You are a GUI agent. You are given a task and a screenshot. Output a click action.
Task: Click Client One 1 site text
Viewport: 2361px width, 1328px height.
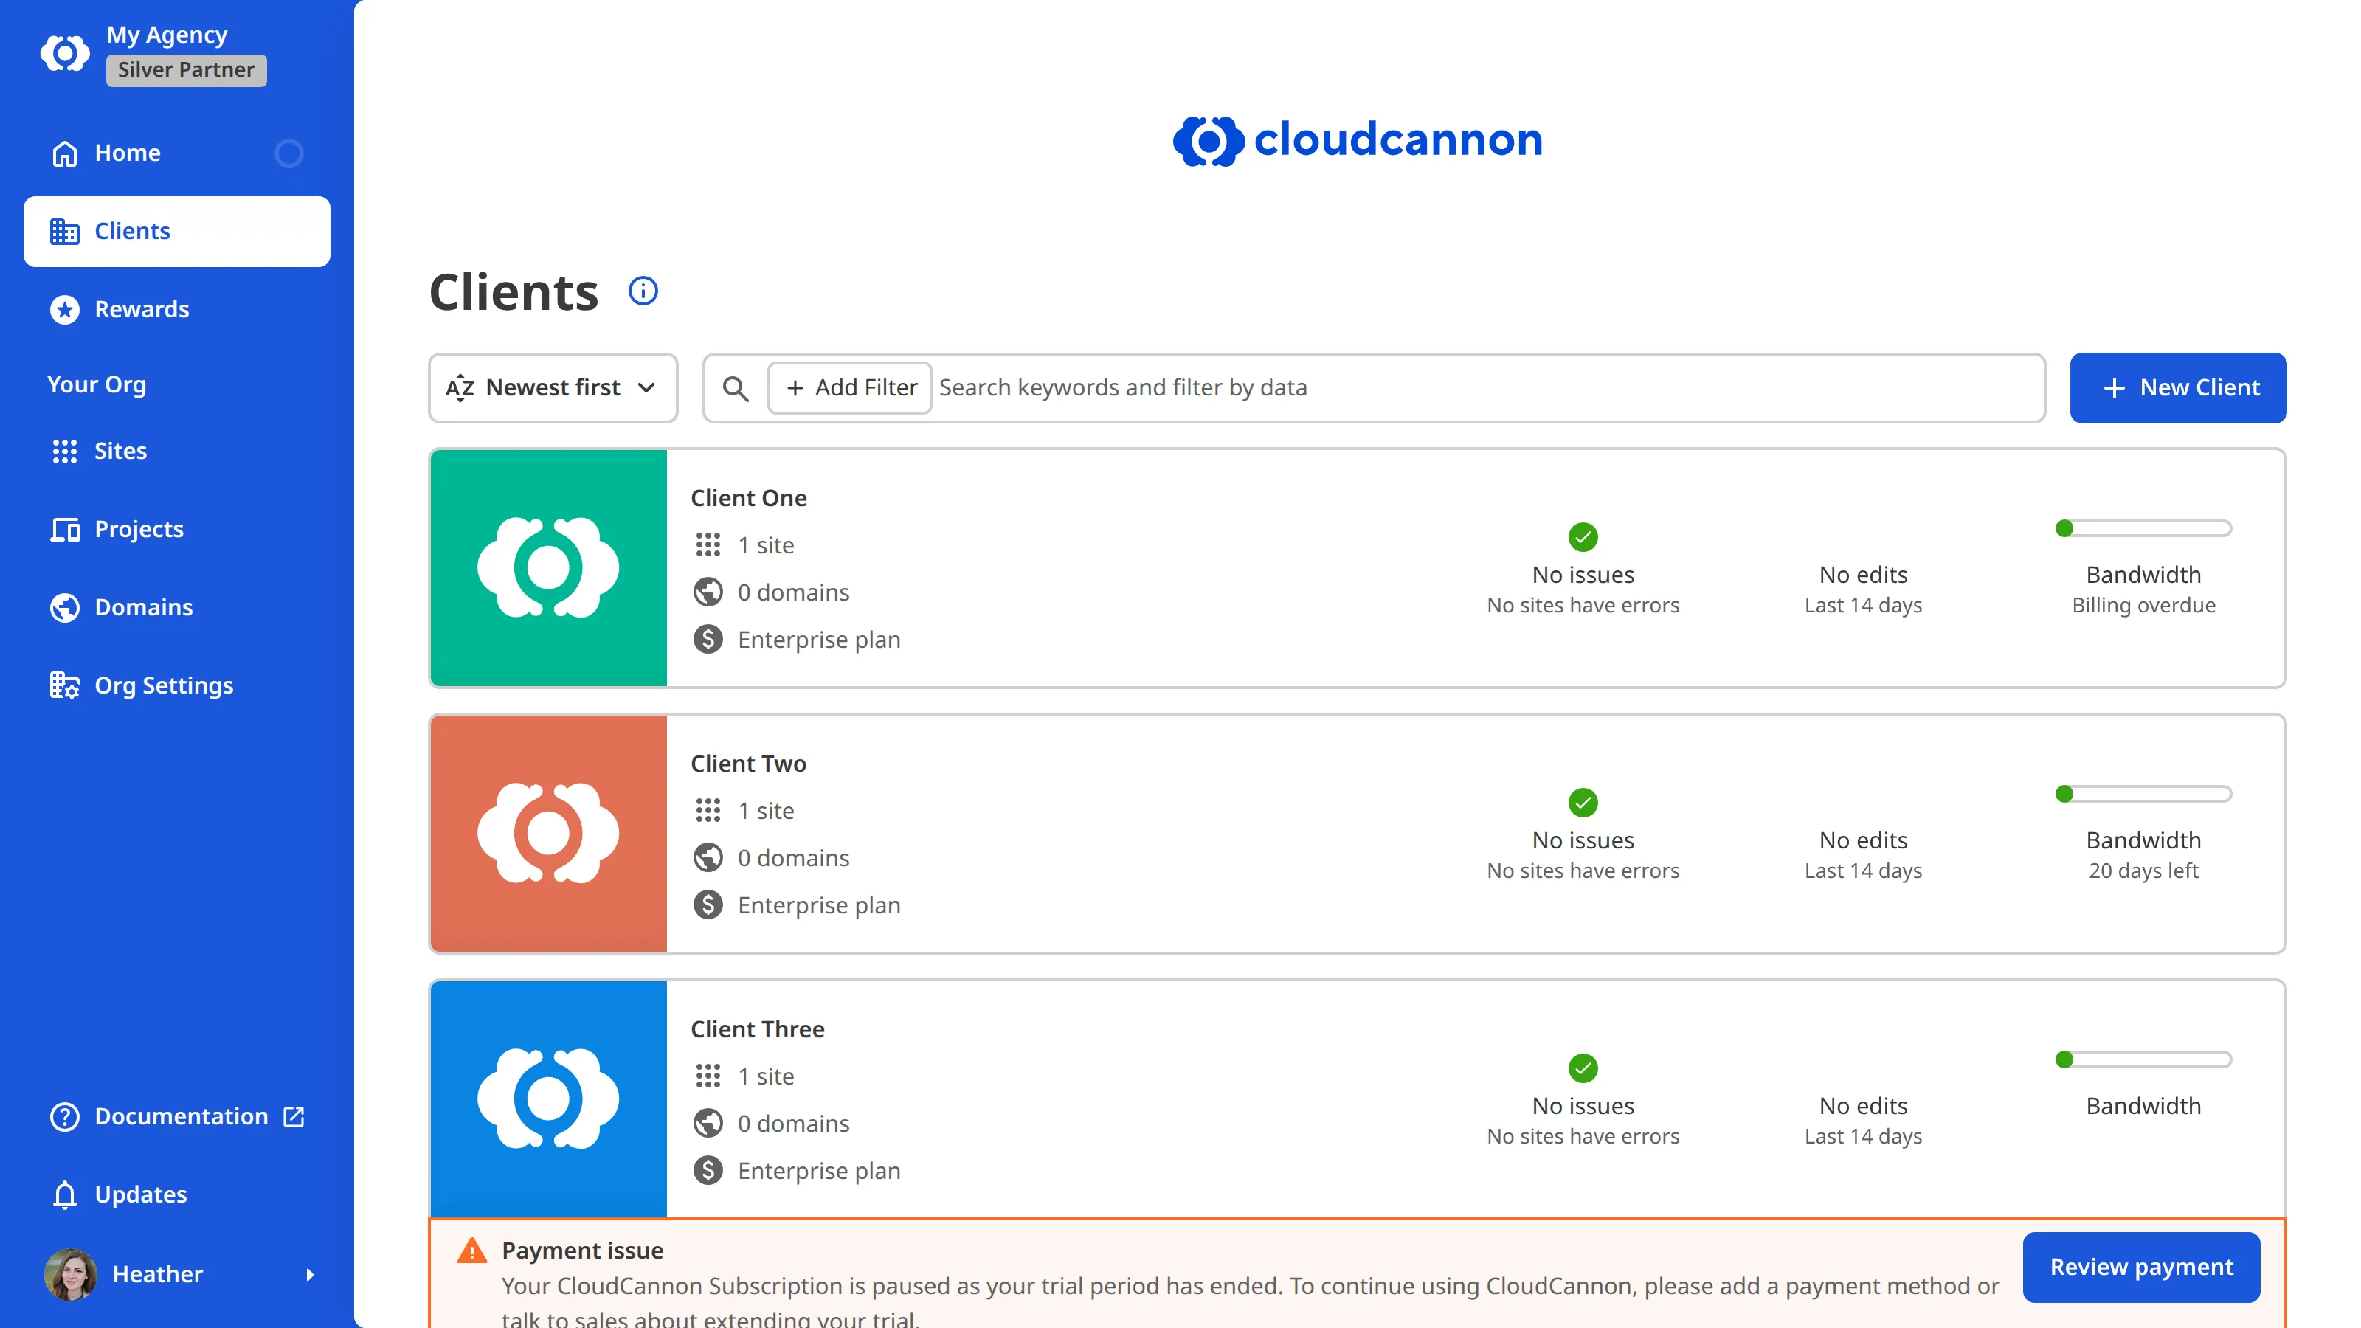765,545
